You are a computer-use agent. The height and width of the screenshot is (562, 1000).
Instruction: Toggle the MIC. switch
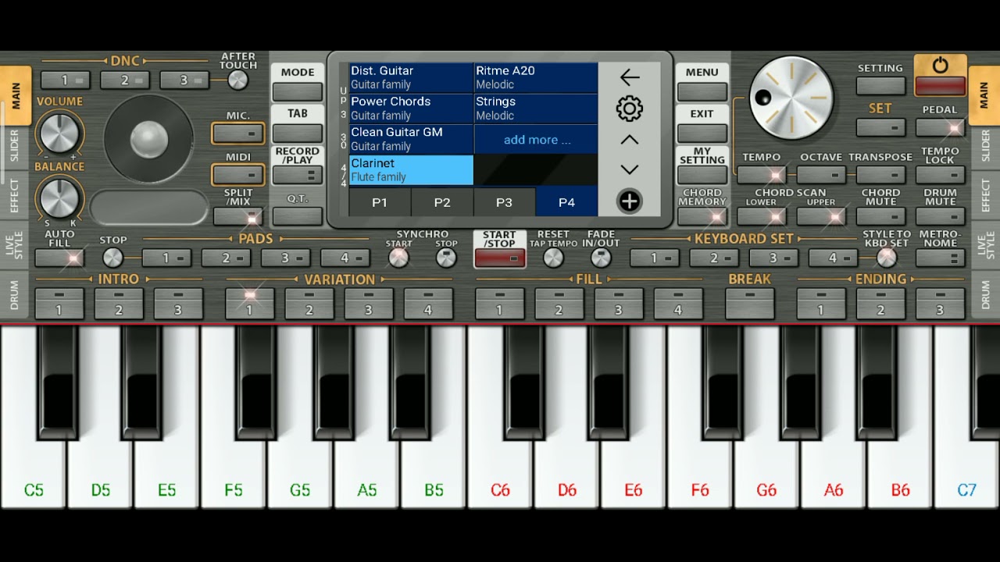[x=238, y=133]
